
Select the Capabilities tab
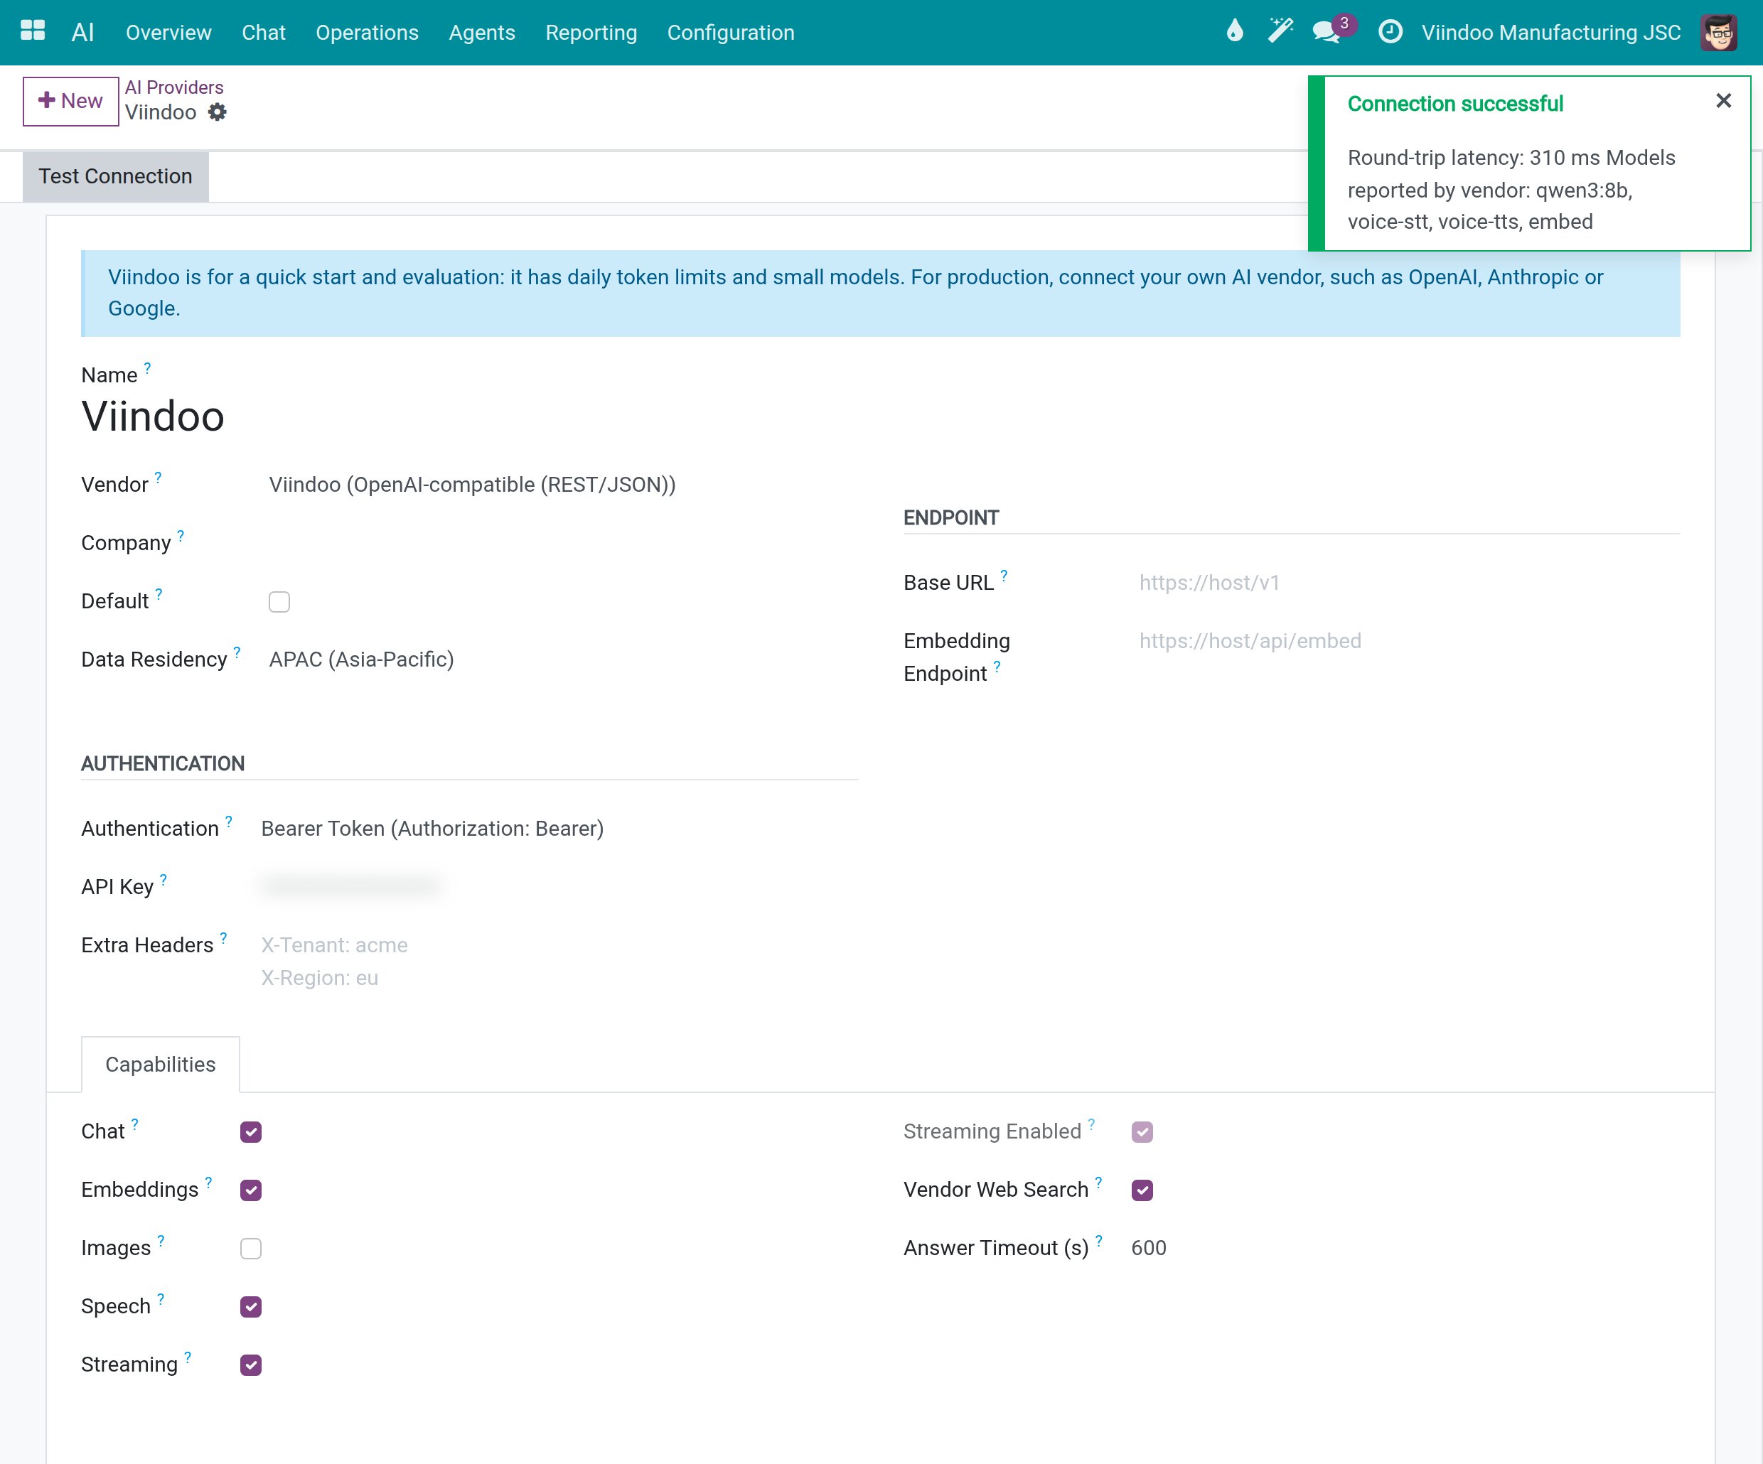coord(161,1065)
